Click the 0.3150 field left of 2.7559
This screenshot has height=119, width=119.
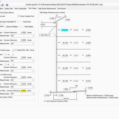coord(47,95)
